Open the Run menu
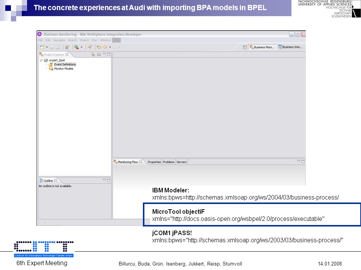Screen dimensions: 361x270 point(95,40)
